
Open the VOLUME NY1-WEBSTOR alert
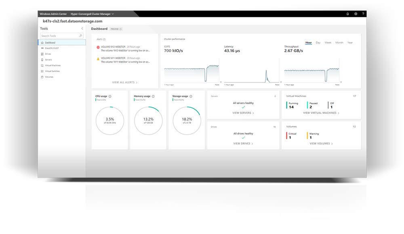[x=123, y=60]
